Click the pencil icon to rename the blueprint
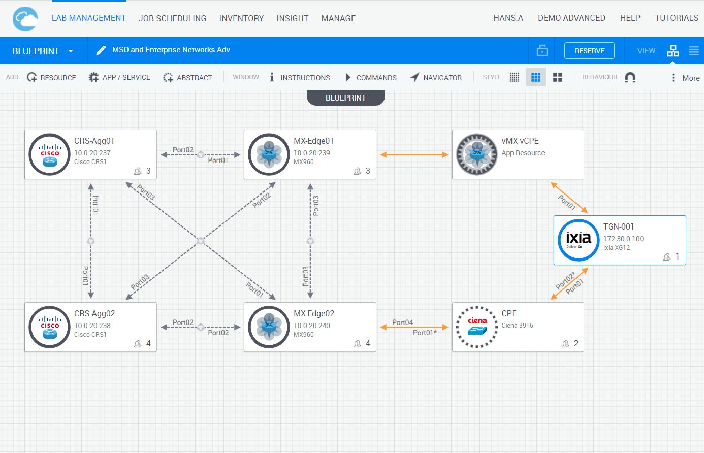This screenshot has height=453, width=704. click(x=101, y=50)
